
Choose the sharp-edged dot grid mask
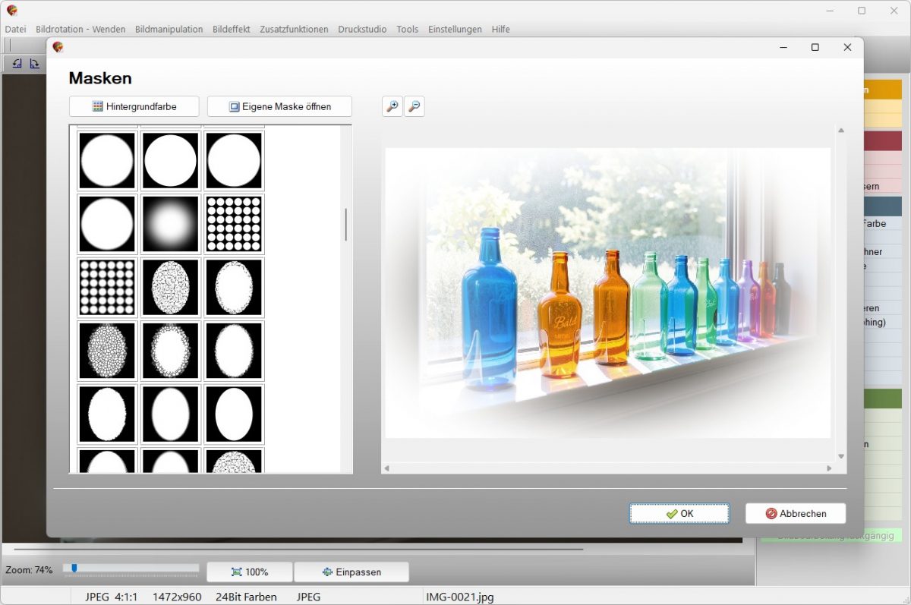(234, 224)
